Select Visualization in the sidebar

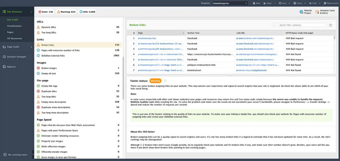coord(14,26)
